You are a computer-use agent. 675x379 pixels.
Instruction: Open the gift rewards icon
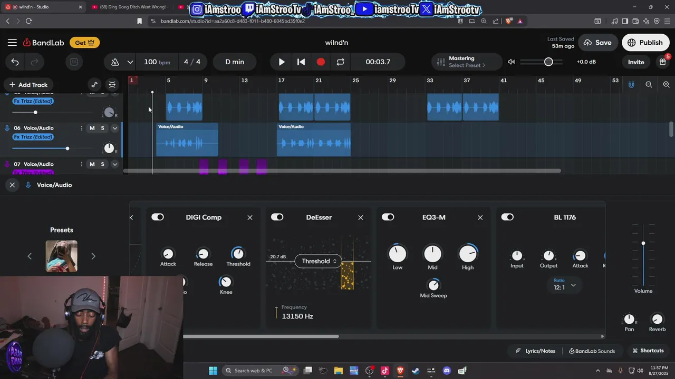tap(663, 62)
